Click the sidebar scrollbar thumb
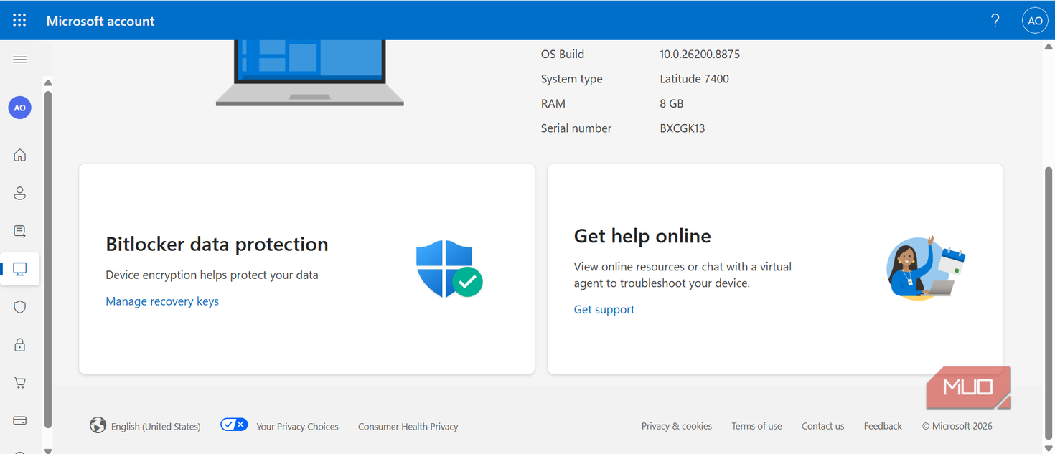This screenshot has height=454, width=1055. (x=48, y=259)
